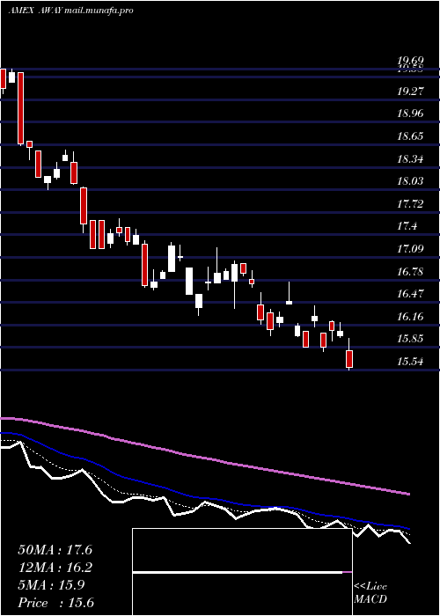Click the AMEX AWAY chart title
This screenshot has height=616, width=440.
coord(70,11)
